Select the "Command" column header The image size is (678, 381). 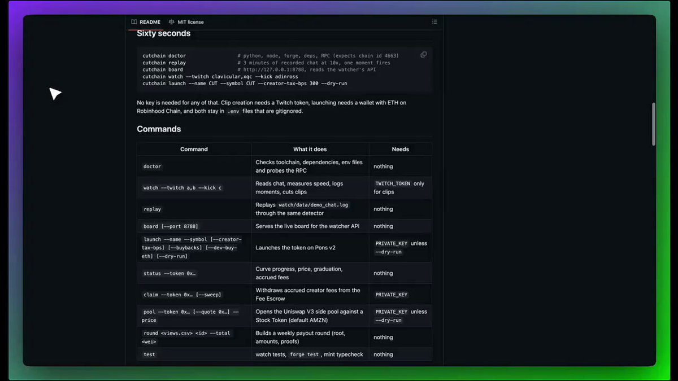pyautogui.click(x=194, y=149)
